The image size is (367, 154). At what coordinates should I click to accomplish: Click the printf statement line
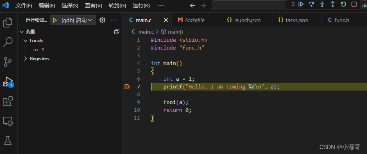[x=222, y=87]
